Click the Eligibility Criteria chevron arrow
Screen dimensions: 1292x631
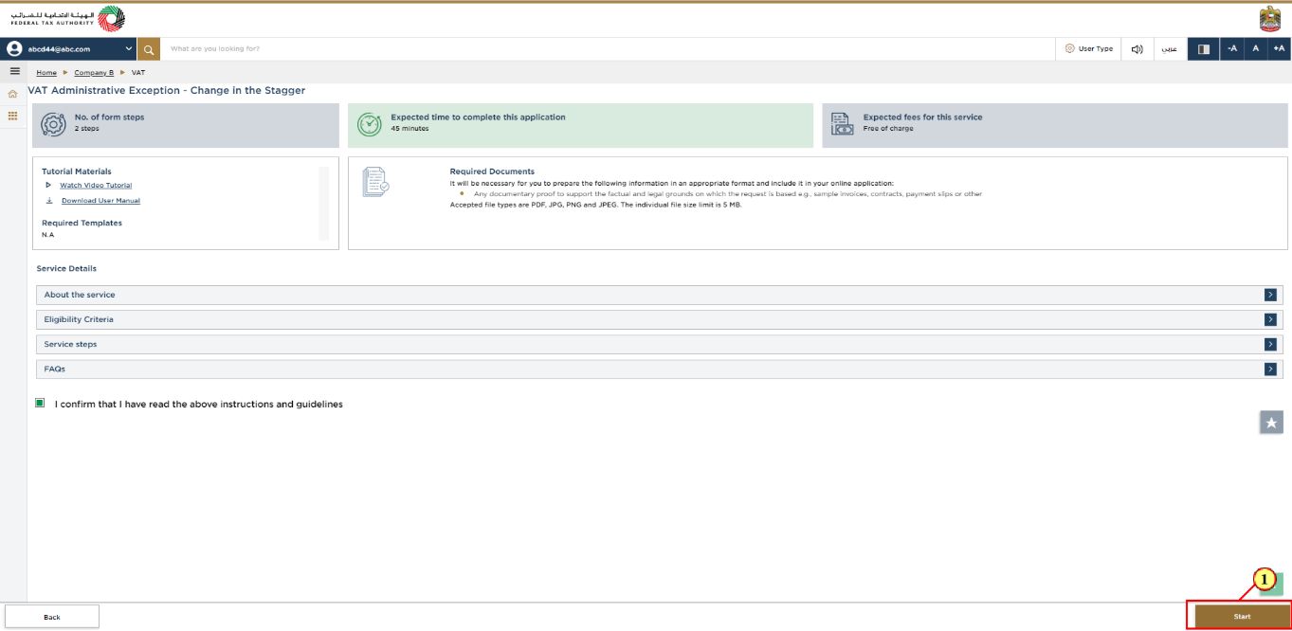click(x=1270, y=319)
